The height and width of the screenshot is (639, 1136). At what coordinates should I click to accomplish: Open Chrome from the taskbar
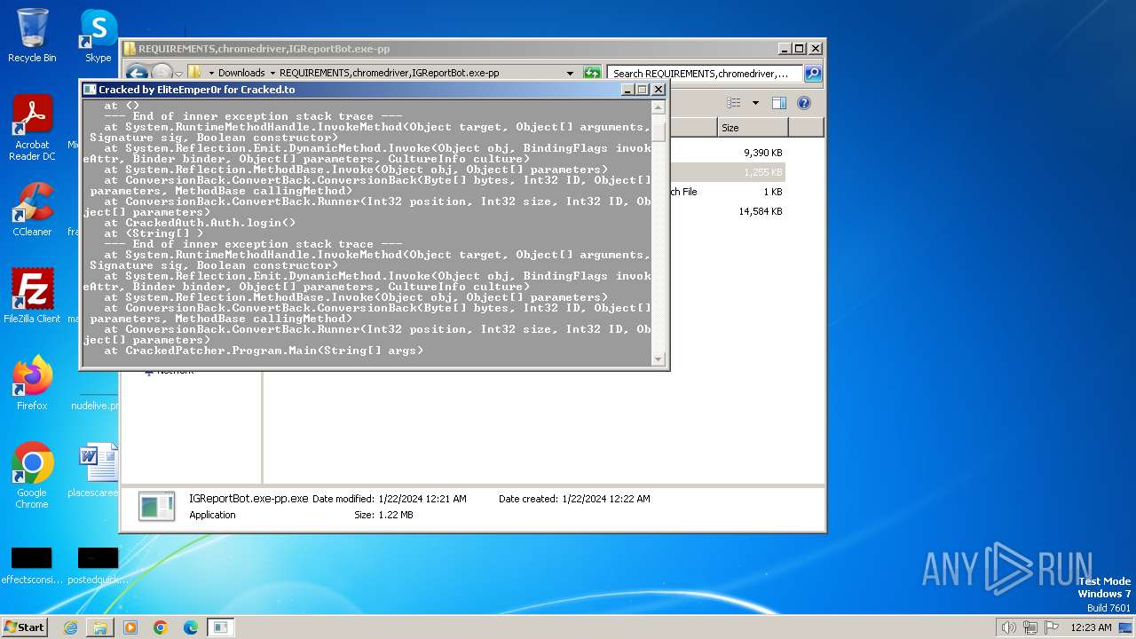coord(161,627)
